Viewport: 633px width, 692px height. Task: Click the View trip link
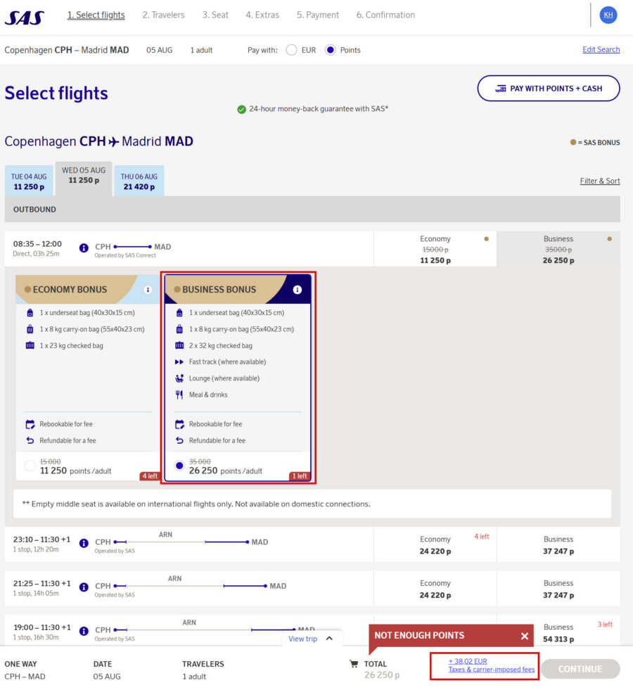[x=303, y=639]
